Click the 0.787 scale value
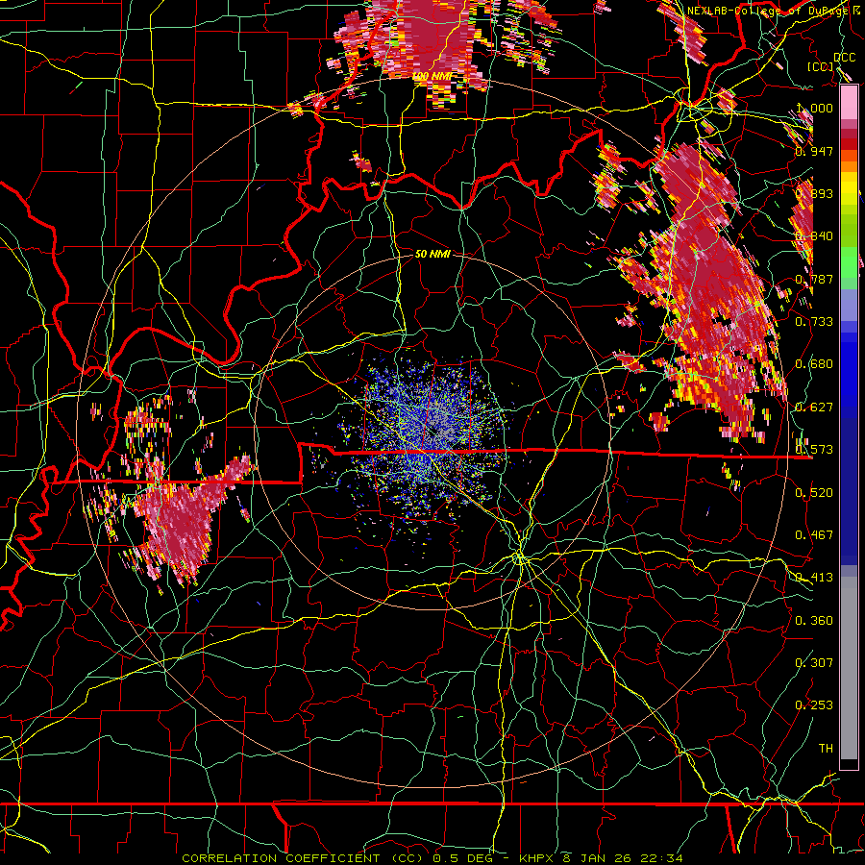 click(814, 279)
